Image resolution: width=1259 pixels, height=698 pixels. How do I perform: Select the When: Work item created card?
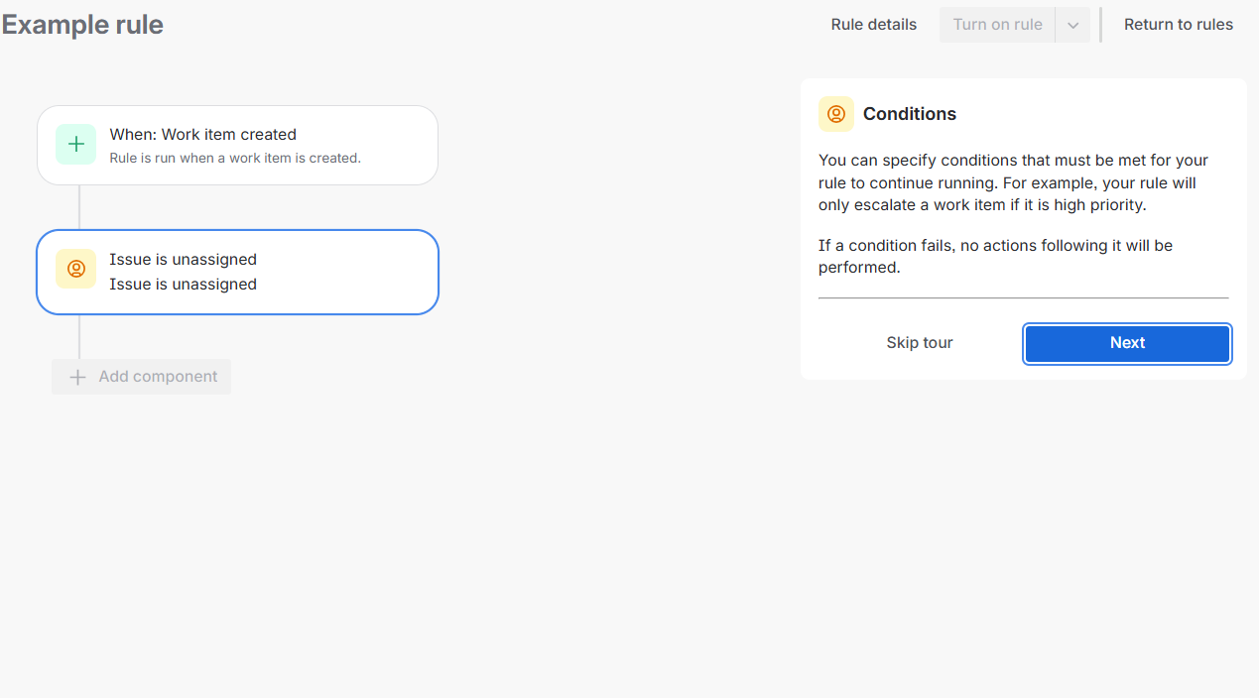pyautogui.click(x=237, y=145)
